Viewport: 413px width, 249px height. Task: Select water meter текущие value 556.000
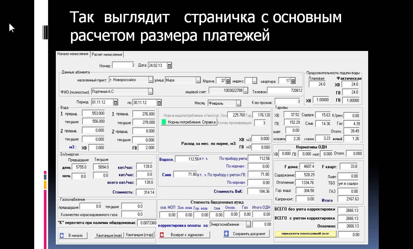pos(94,122)
